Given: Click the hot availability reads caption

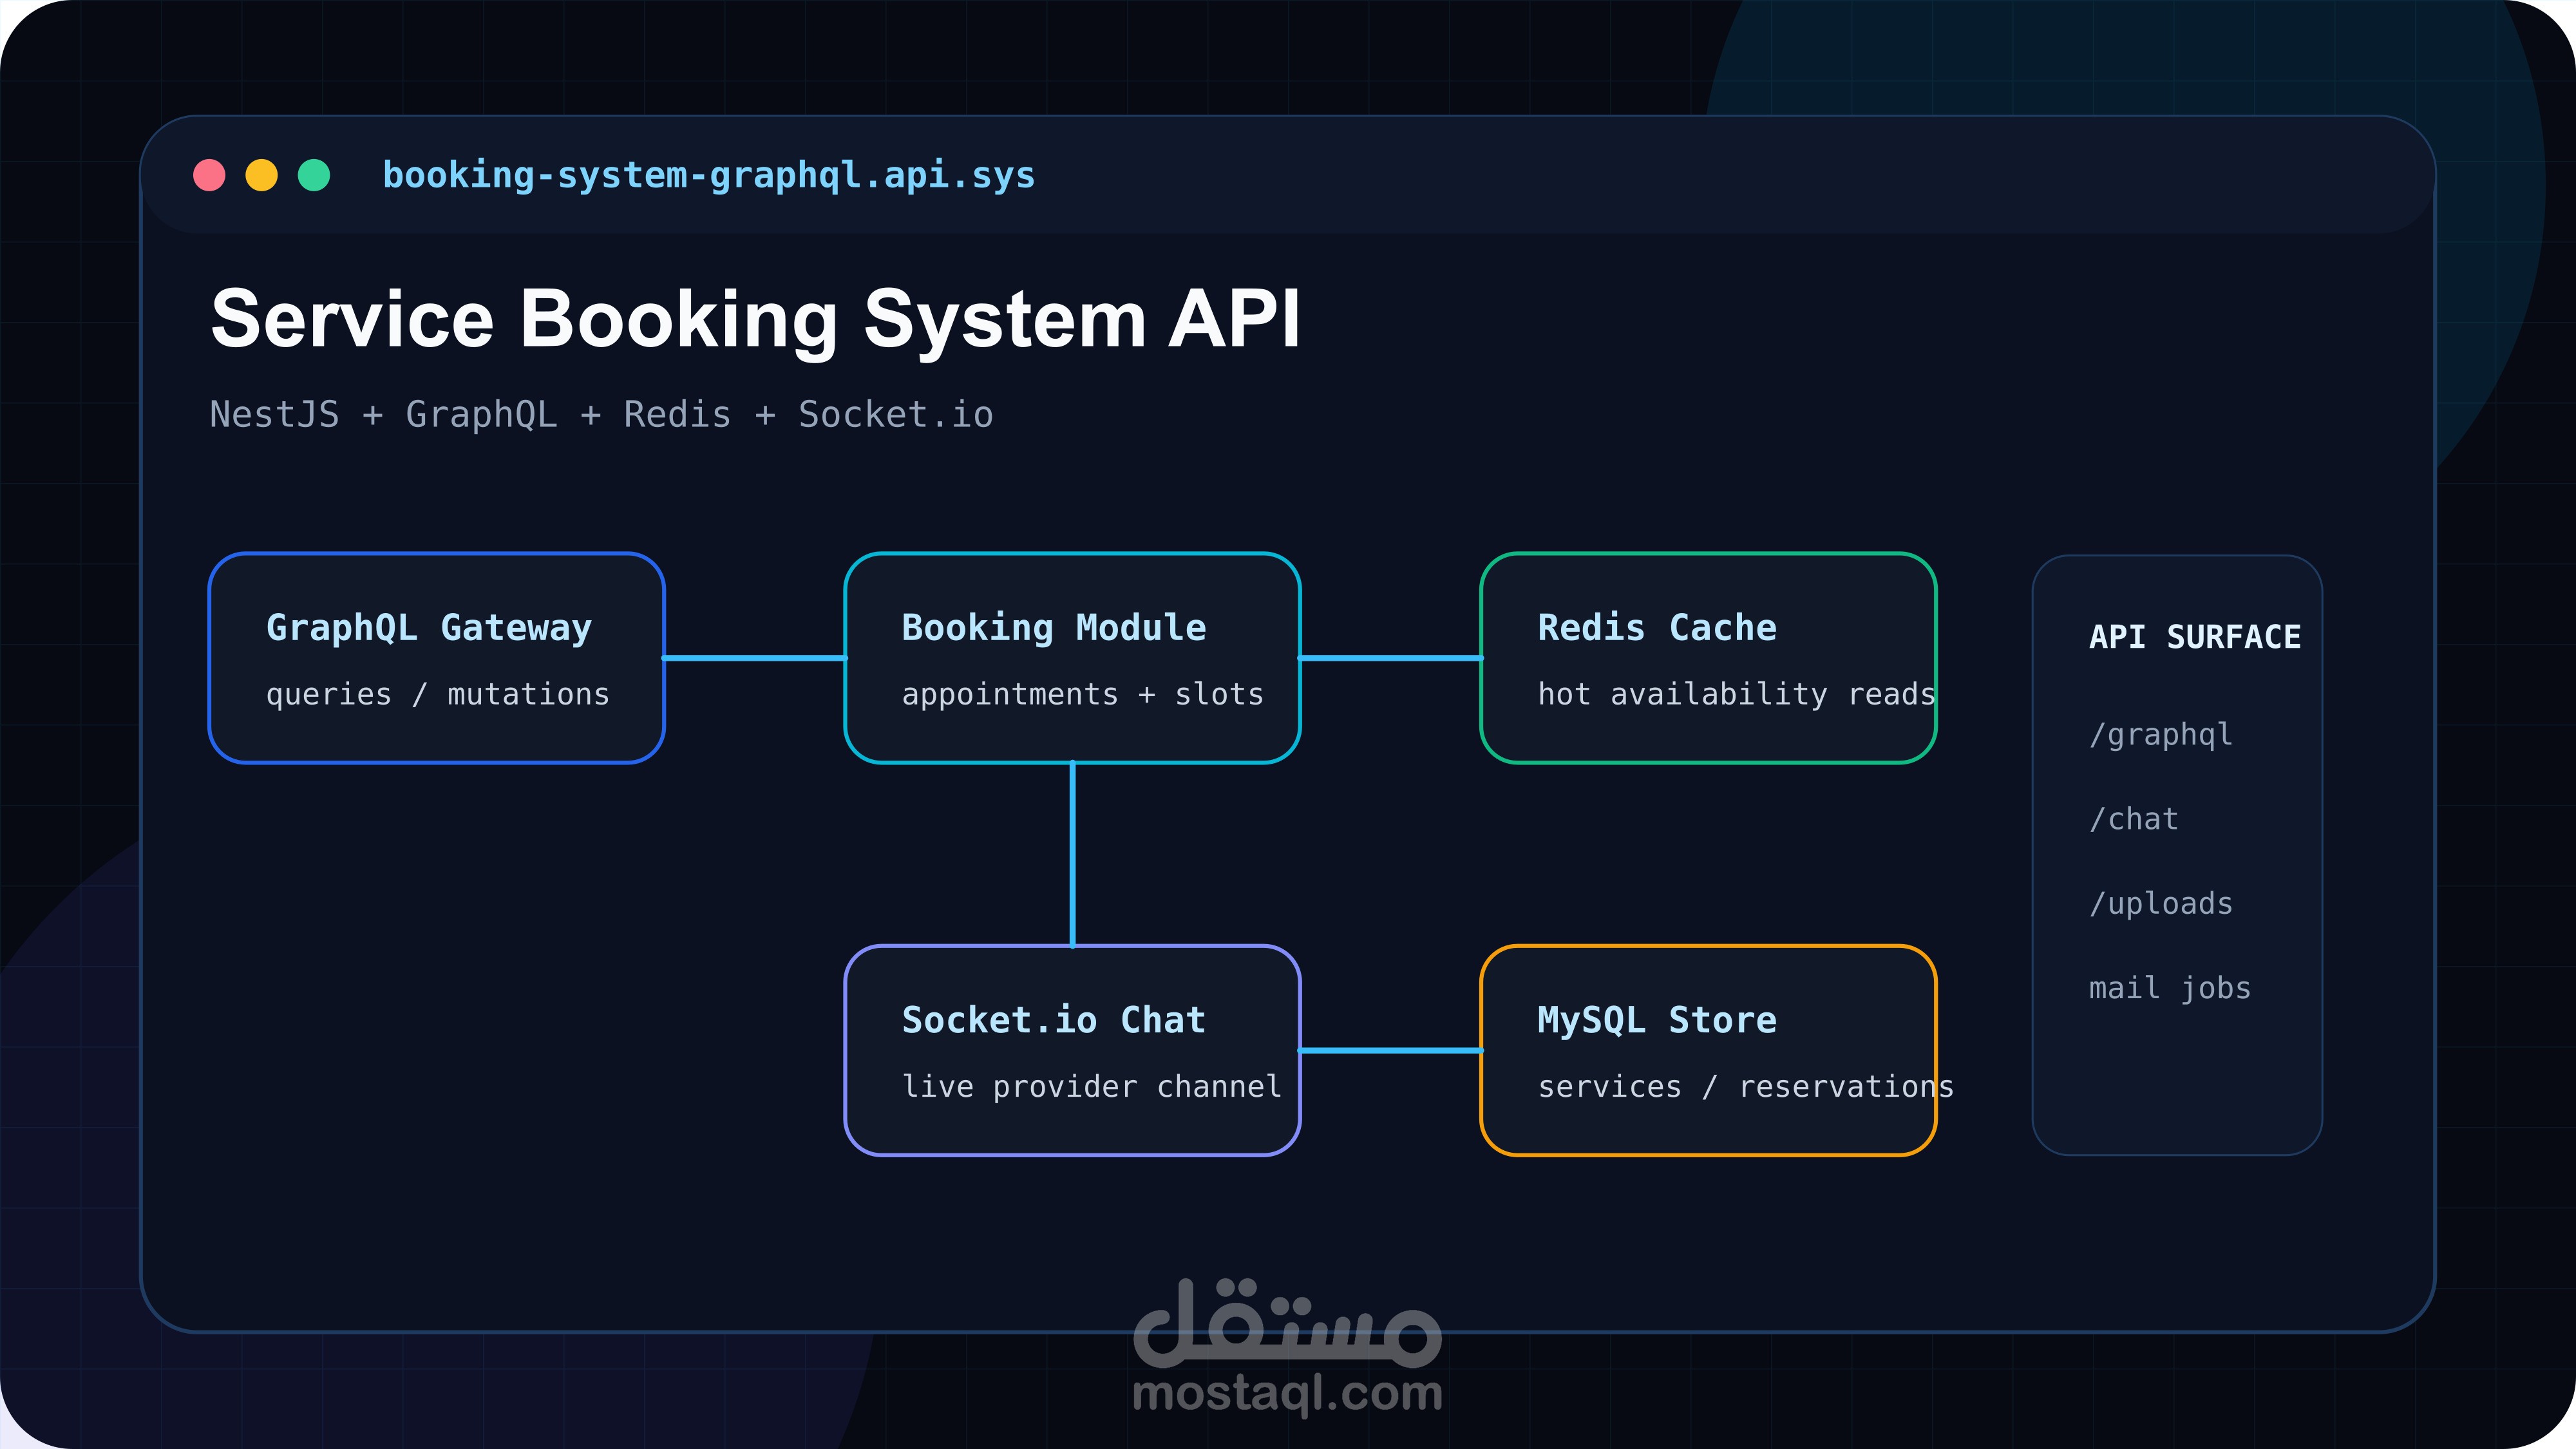Looking at the screenshot, I should click(x=1737, y=694).
